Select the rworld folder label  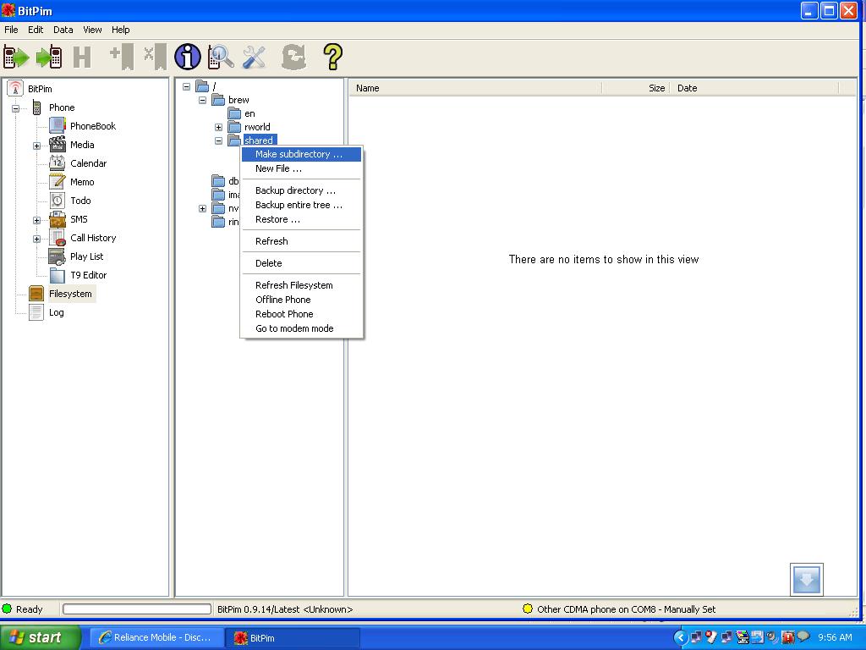tap(257, 127)
